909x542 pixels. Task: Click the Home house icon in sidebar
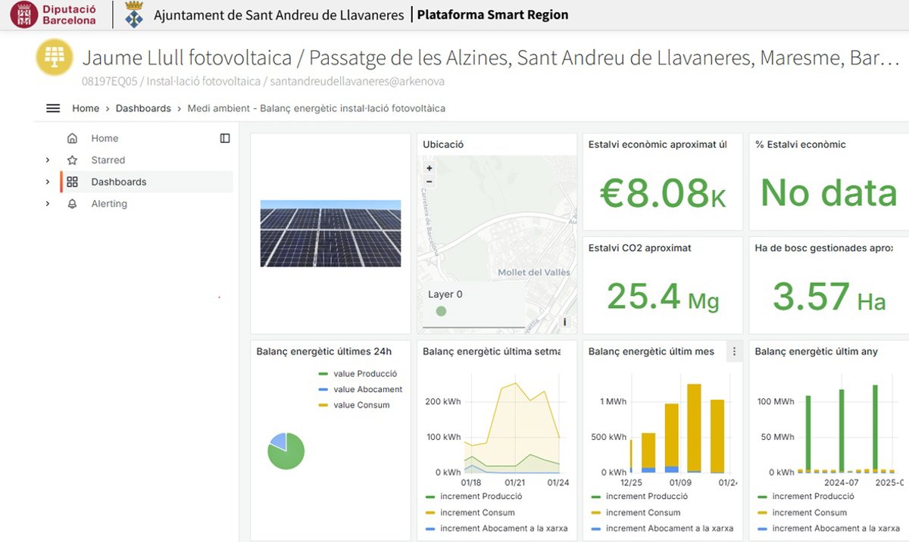(72, 139)
